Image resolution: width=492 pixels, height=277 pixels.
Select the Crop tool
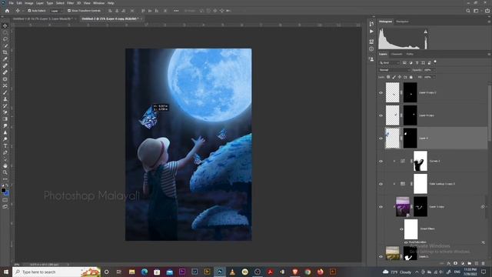pos(5,52)
